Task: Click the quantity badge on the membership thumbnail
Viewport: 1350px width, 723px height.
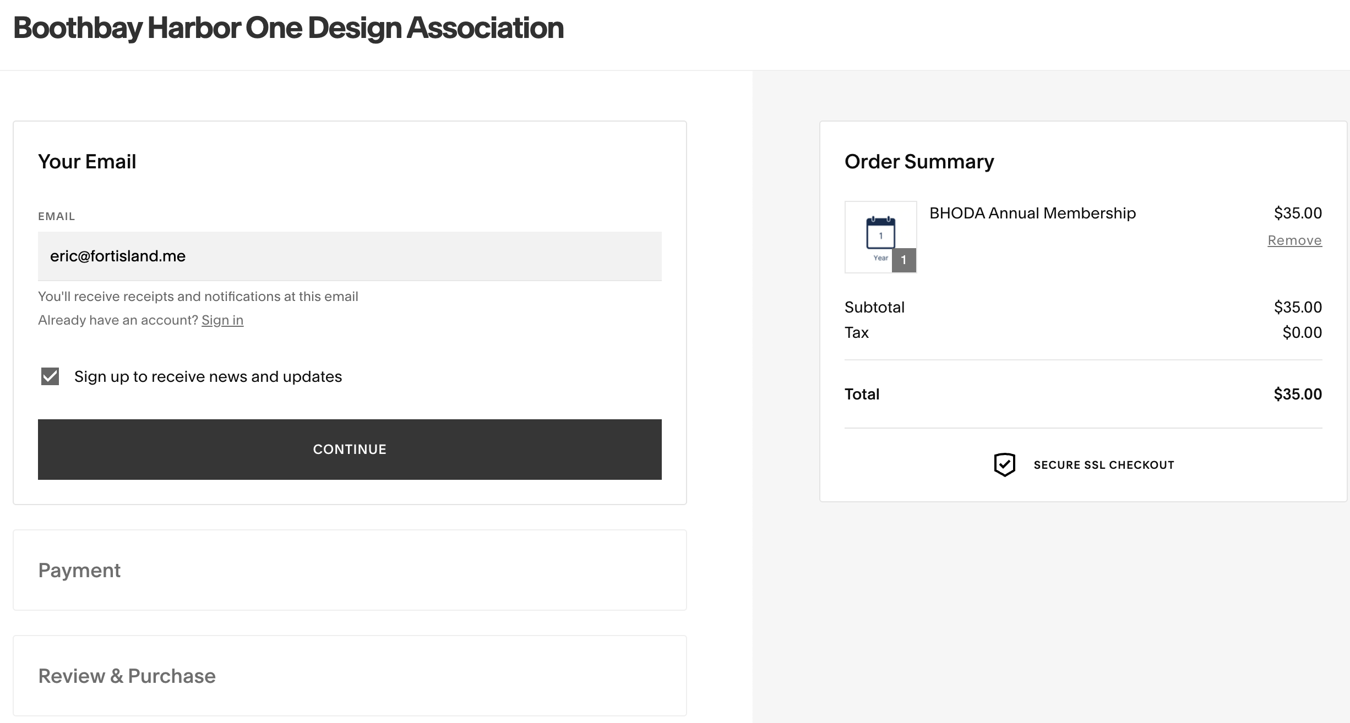Action: pos(903,260)
